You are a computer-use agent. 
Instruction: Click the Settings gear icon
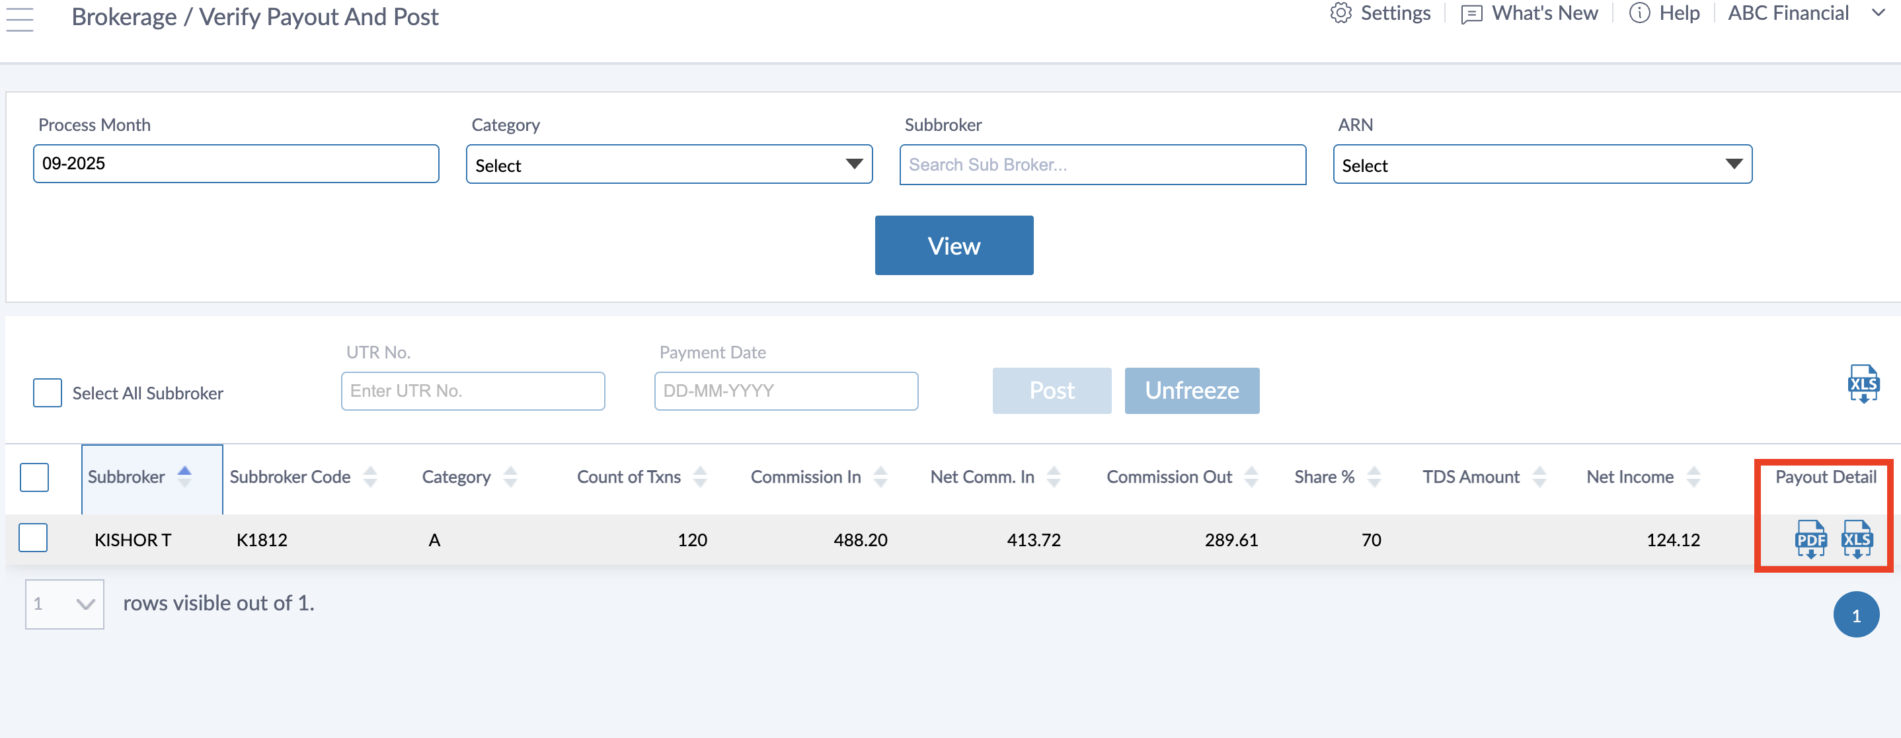(1340, 13)
